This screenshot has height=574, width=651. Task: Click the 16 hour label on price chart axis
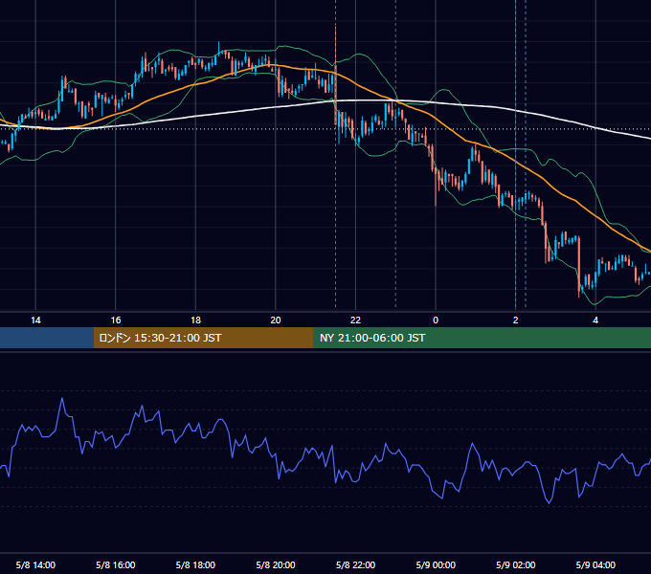point(116,320)
